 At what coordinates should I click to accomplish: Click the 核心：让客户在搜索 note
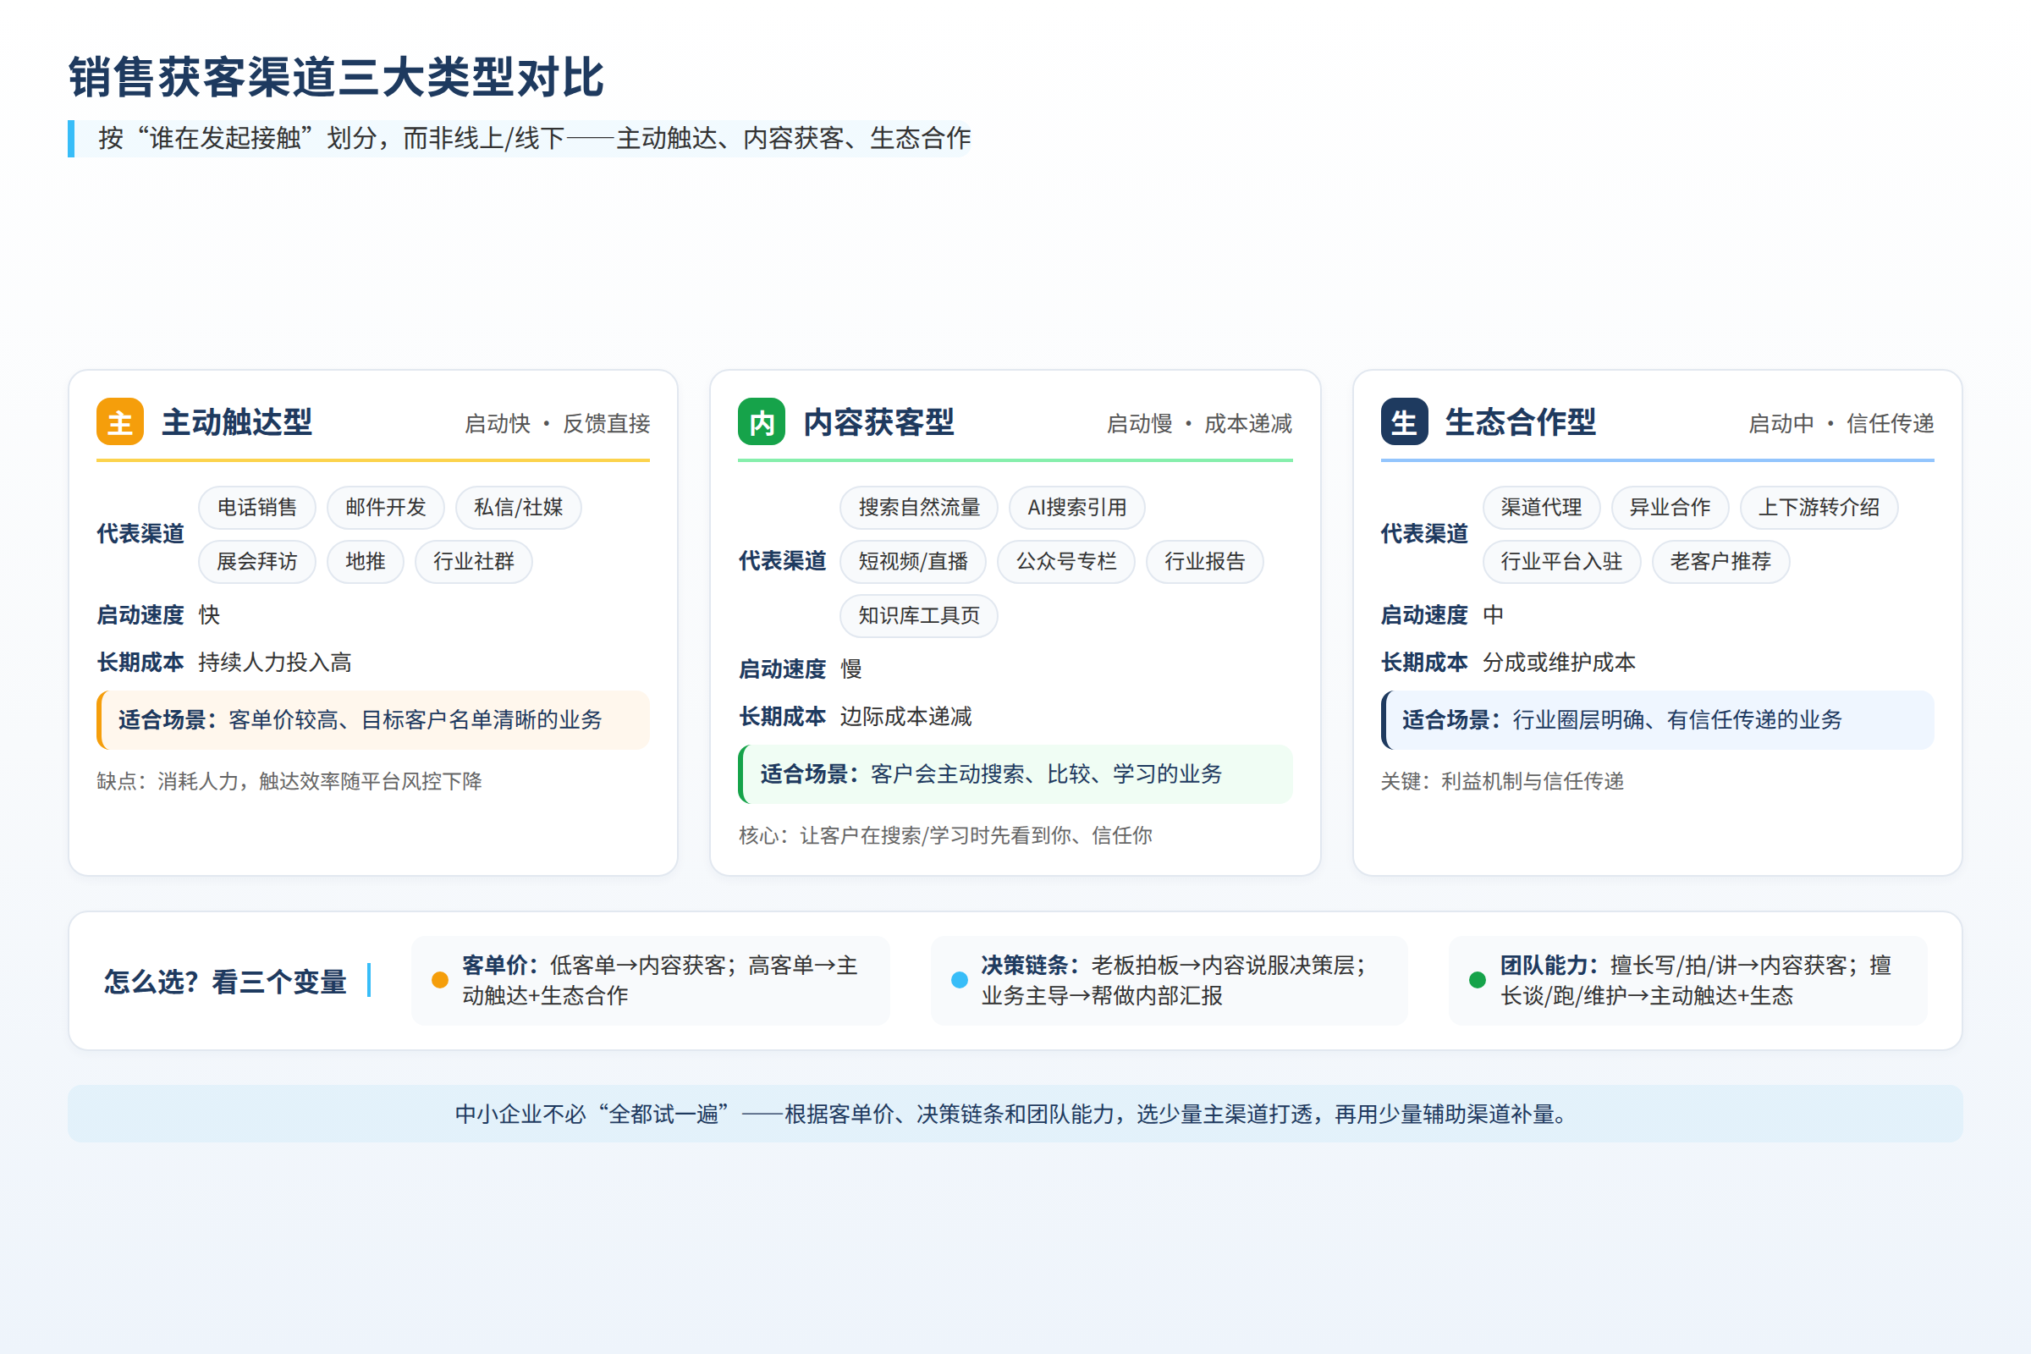945,836
